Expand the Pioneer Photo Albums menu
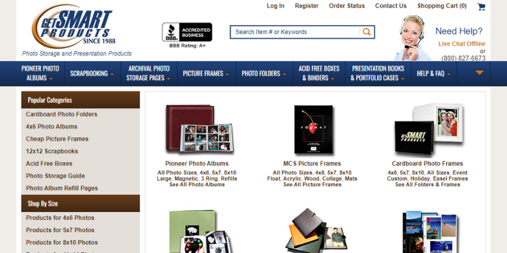 pyautogui.click(x=40, y=73)
